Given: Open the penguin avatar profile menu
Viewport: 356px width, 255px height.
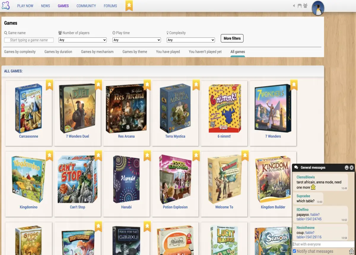Looking at the screenshot, I should [318, 8].
